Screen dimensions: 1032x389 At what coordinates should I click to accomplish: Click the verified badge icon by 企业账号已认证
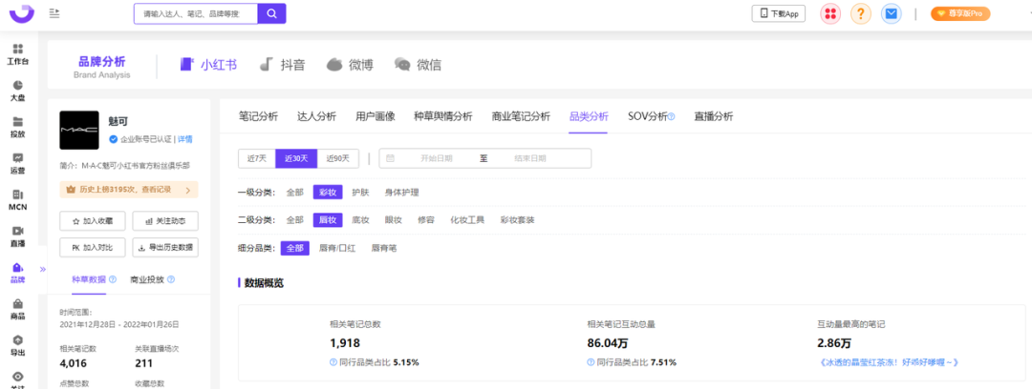pos(113,139)
